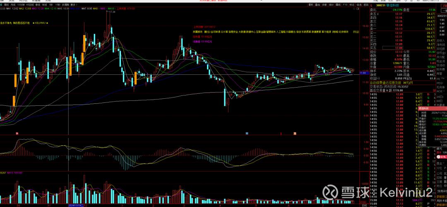Viewport: 447px width, 207px height.
Task: Click the 总量 120671 value
Action: pyautogui.click(x=397, y=63)
